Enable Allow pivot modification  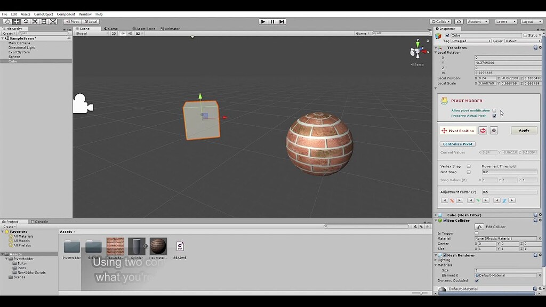[494, 110]
